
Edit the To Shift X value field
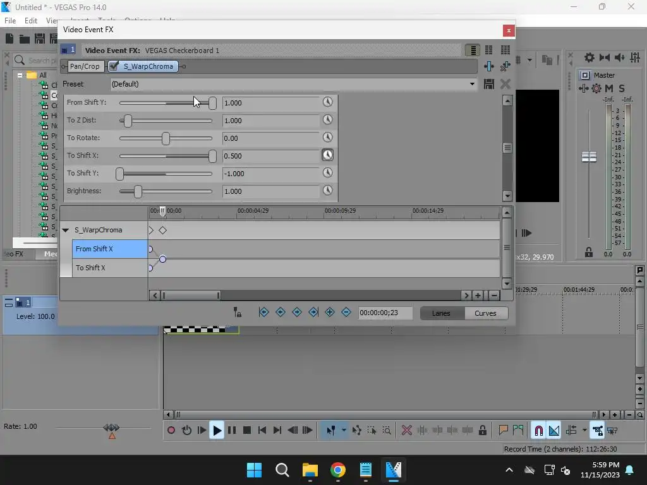click(270, 156)
